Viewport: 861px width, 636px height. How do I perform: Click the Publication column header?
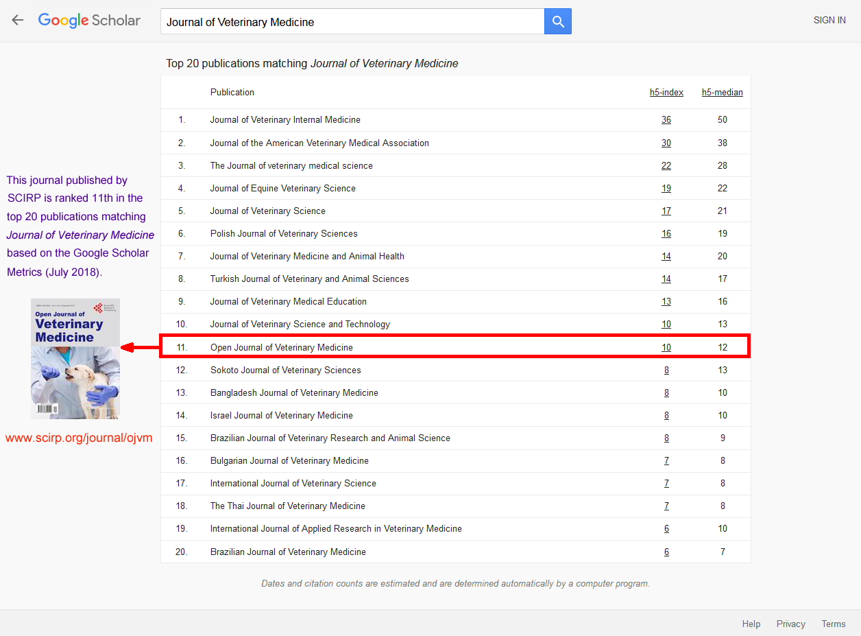coord(232,93)
